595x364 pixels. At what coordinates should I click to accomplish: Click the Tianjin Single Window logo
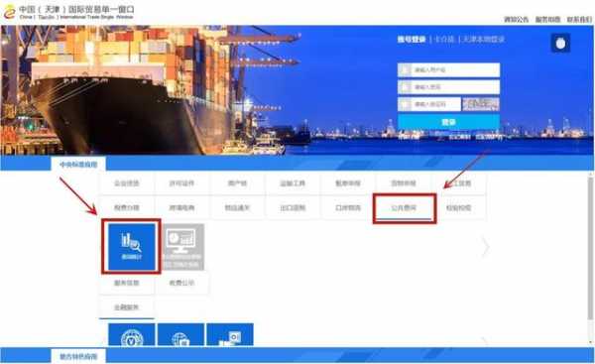click(x=68, y=12)
